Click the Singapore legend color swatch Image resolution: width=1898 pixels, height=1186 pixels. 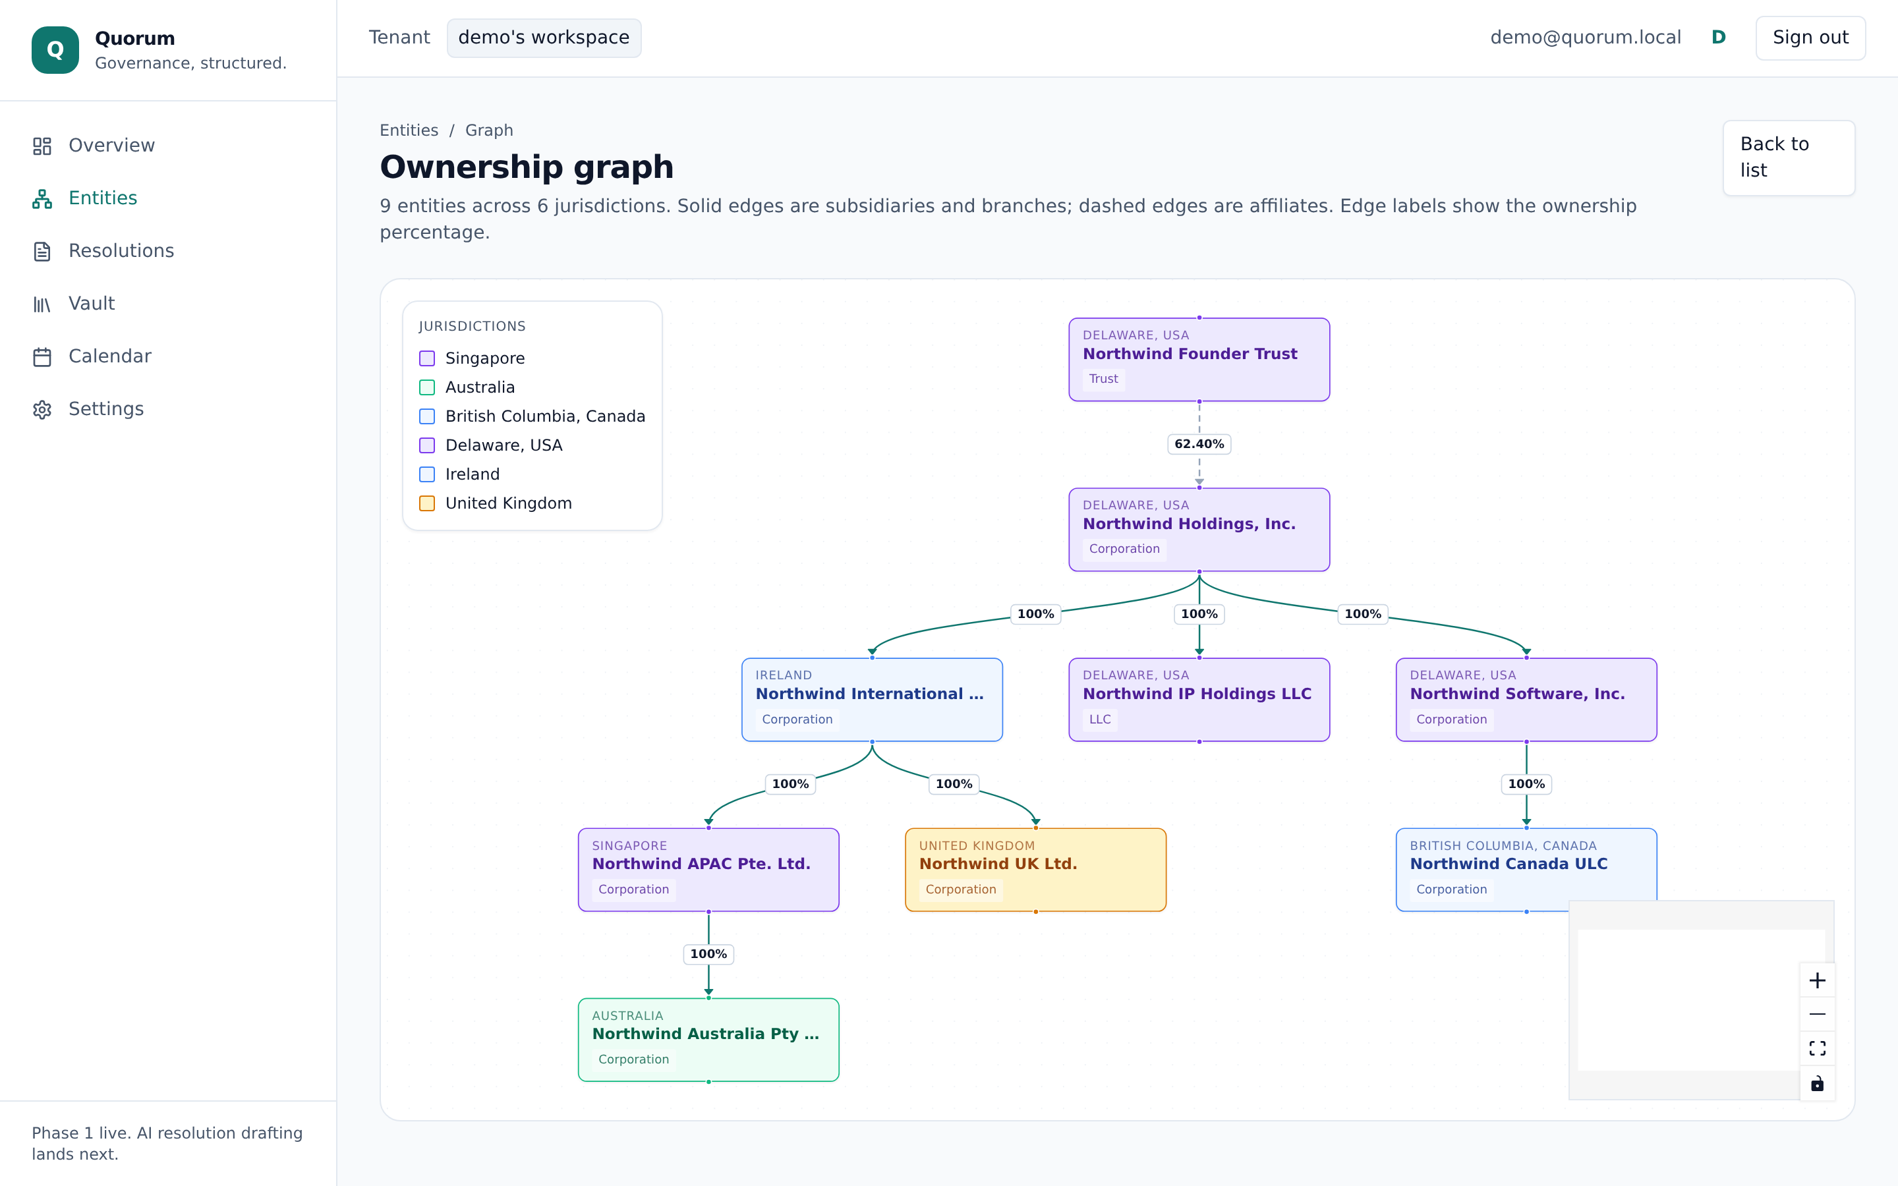pyautogui.click(x=426, y=358)
